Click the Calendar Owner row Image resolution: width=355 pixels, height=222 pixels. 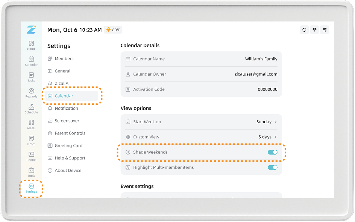[x=201, y=74]
